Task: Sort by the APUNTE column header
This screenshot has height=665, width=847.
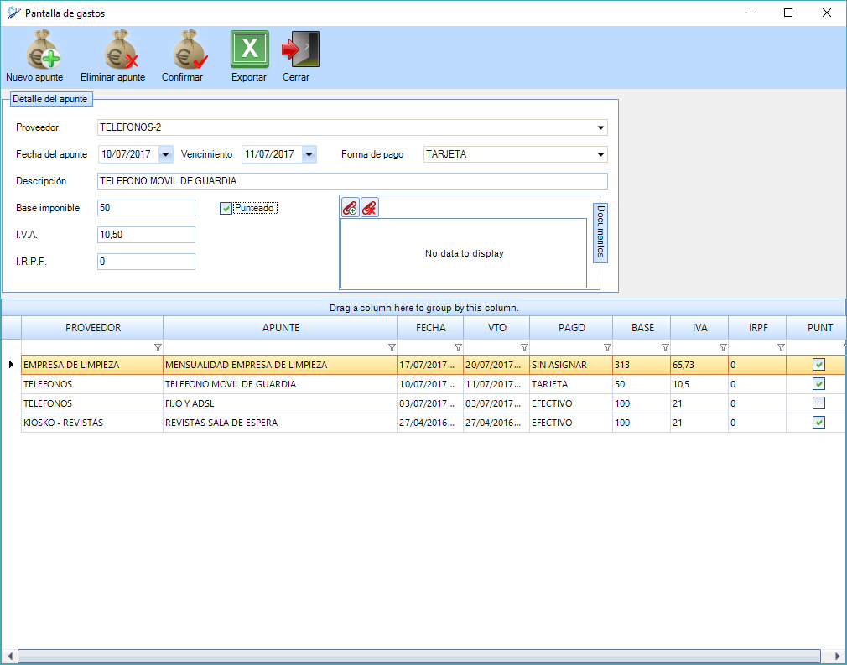Action: click(x=280, y=328)
